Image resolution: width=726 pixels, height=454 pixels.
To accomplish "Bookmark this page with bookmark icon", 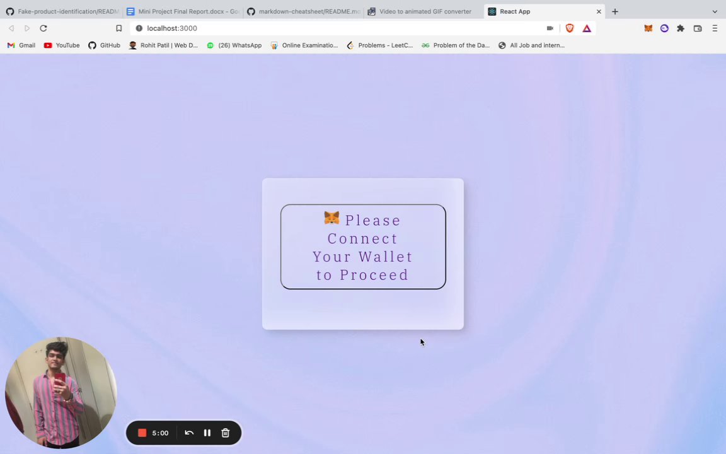I will [x=119, y=28].
